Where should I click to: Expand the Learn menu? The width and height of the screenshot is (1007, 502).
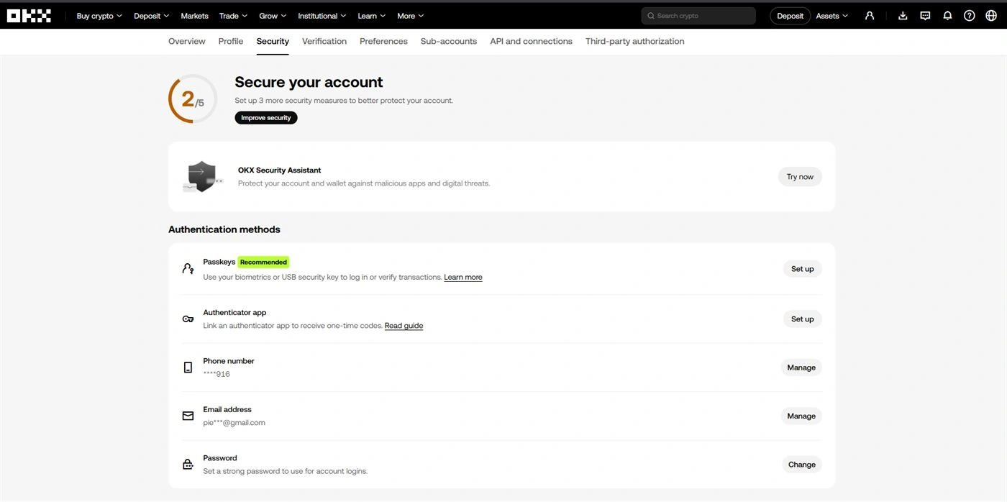pyautogui.click(x=371, y=16)
